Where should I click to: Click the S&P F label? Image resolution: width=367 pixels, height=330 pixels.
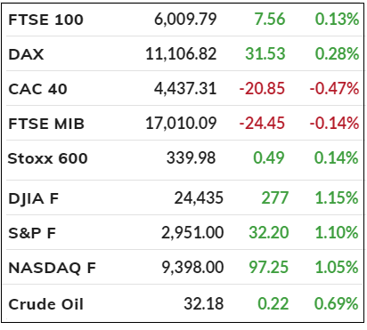pyautogui.click(x=32, y=233)
